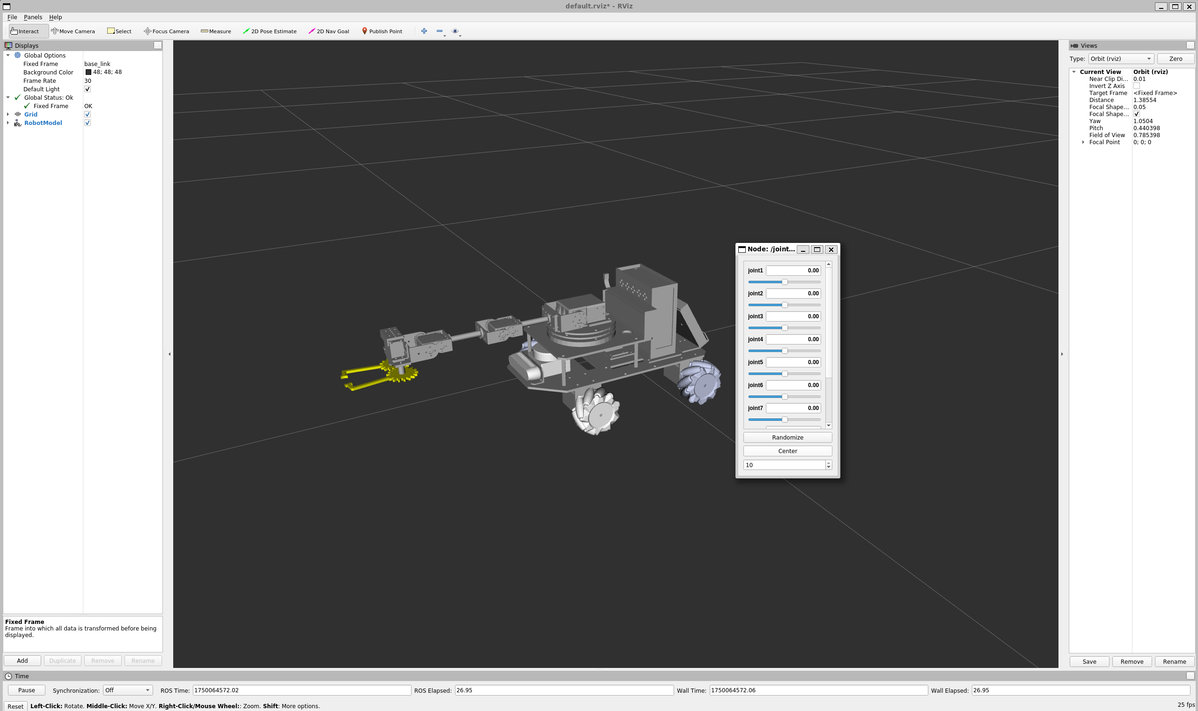Screen dimensions: 1198x711
Task: Enable the Measure tool
Action: click(216, 31)
